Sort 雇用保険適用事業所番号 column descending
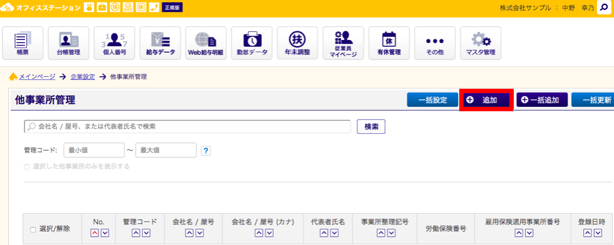The image size is (614, 245). [529, 233]
